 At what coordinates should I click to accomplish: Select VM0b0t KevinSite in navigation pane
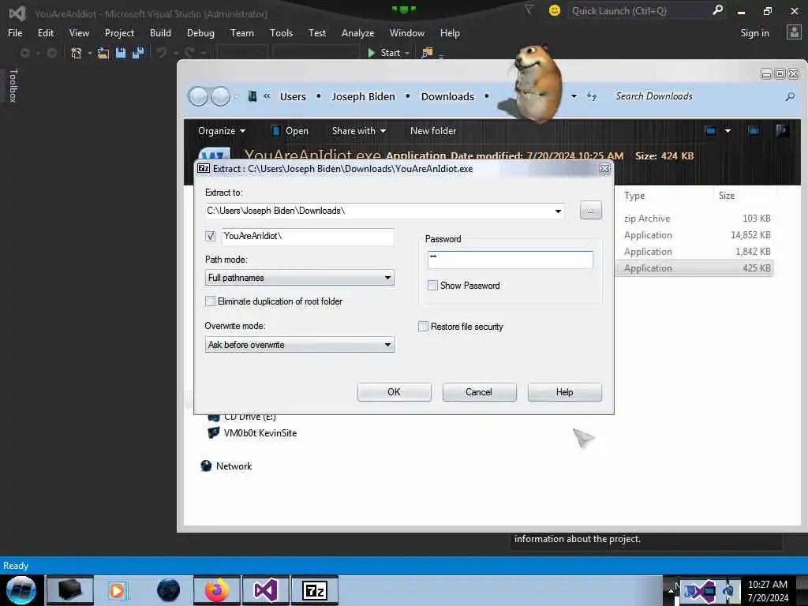point(252,433)
